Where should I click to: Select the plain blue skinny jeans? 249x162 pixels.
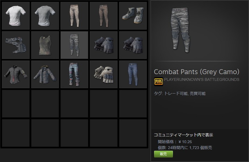click(x=133, y=74)
